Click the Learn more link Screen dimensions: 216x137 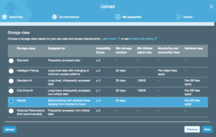[x=109, y=39]
